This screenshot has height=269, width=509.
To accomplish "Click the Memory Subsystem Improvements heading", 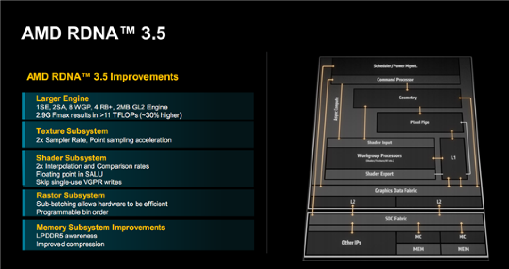I will click(101, 227).
